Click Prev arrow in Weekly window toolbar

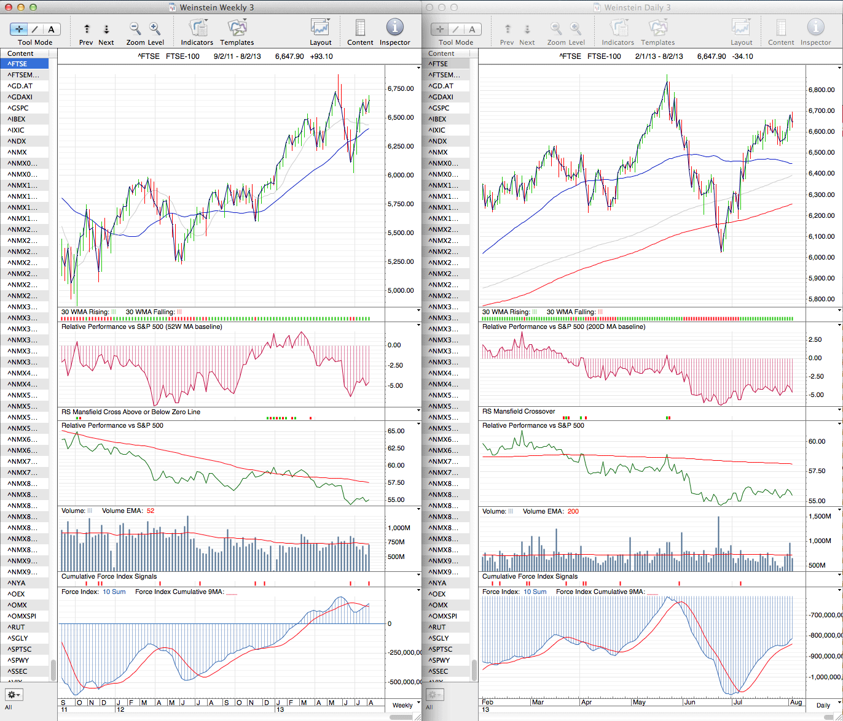pyautogui.click(x=87, y=29)
